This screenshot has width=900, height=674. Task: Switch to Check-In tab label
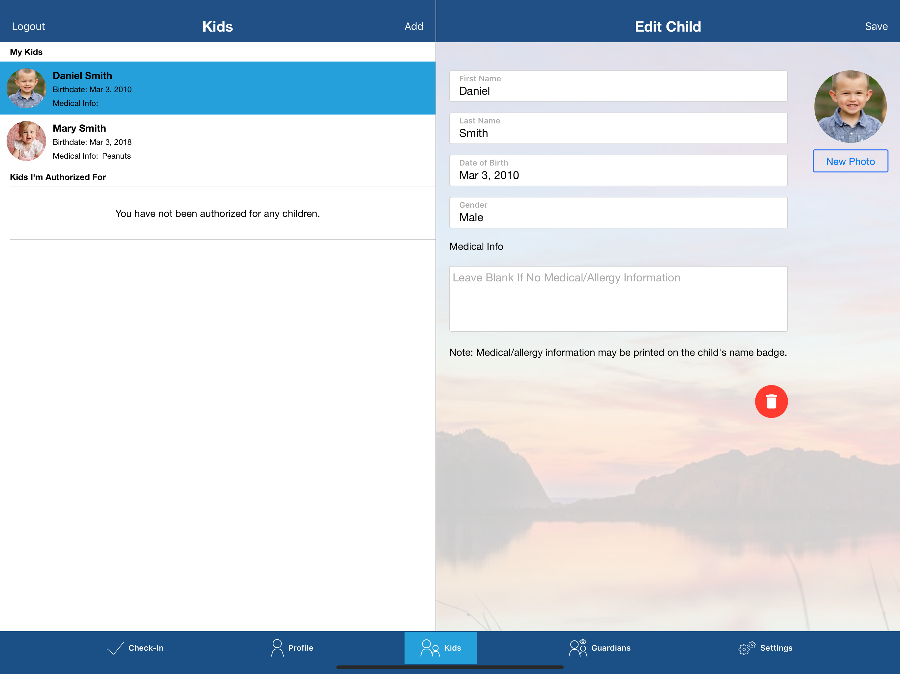click(x=146, y=648)
